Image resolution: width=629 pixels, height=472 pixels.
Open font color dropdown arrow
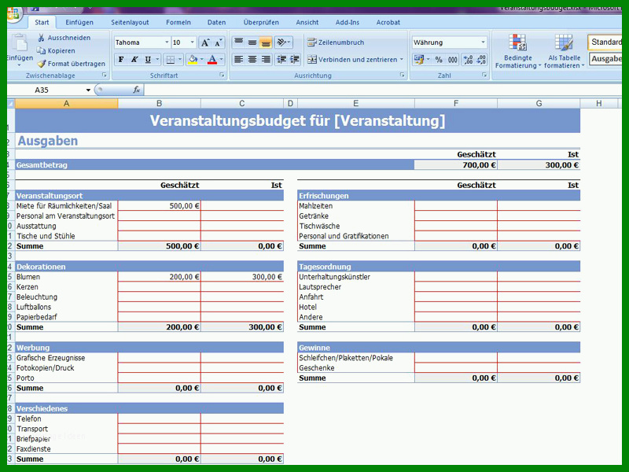tap(221, 60)
